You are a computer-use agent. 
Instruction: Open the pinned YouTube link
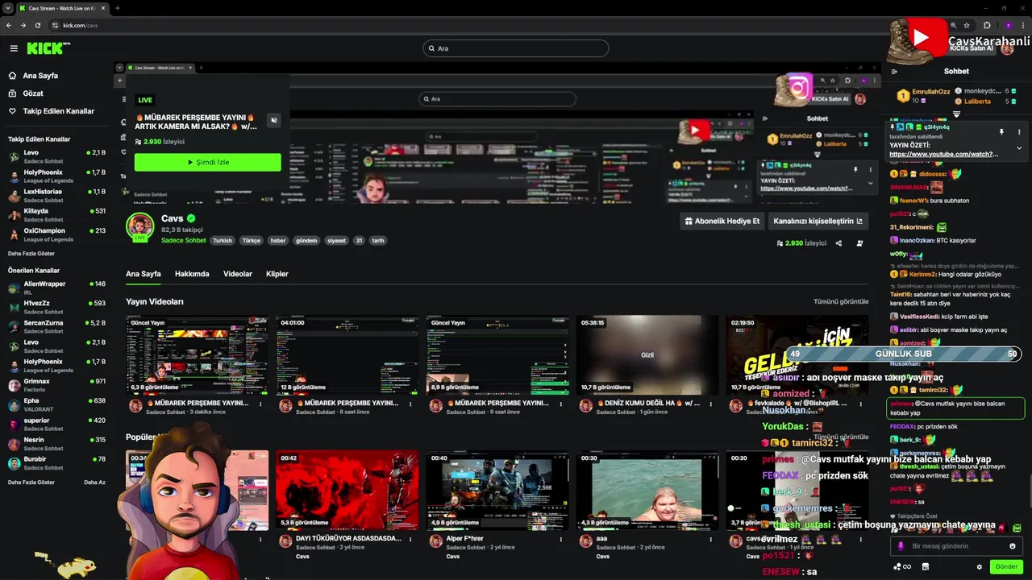[943, 154]
